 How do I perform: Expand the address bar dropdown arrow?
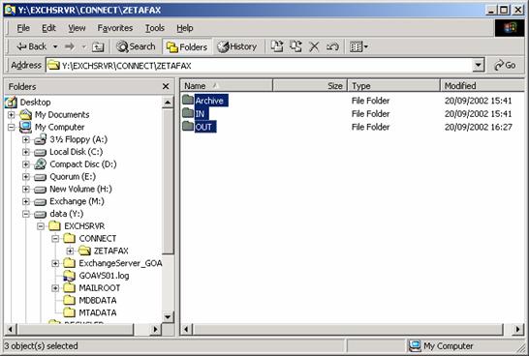(x=479, y=66)
